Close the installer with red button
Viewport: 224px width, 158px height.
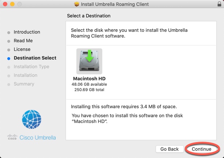pyautogui.click(x=5, y=4)
